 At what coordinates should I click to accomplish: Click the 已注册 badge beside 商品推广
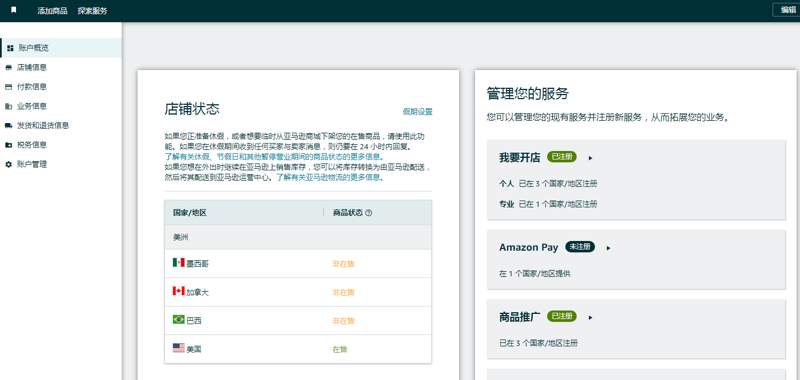click(562, 316)
